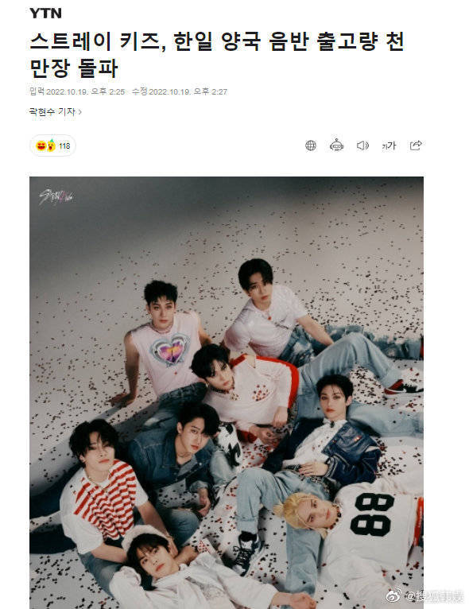This screenshot has width=469, height=609.
Task: Play article audio with speaker icon
Action: point(362,145)
